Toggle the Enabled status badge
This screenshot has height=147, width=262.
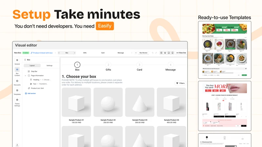26,53
